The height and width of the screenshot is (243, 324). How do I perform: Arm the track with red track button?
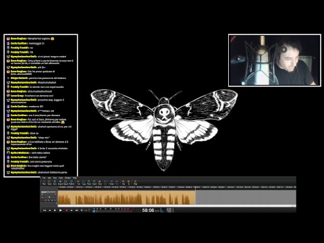click(43, 200)
